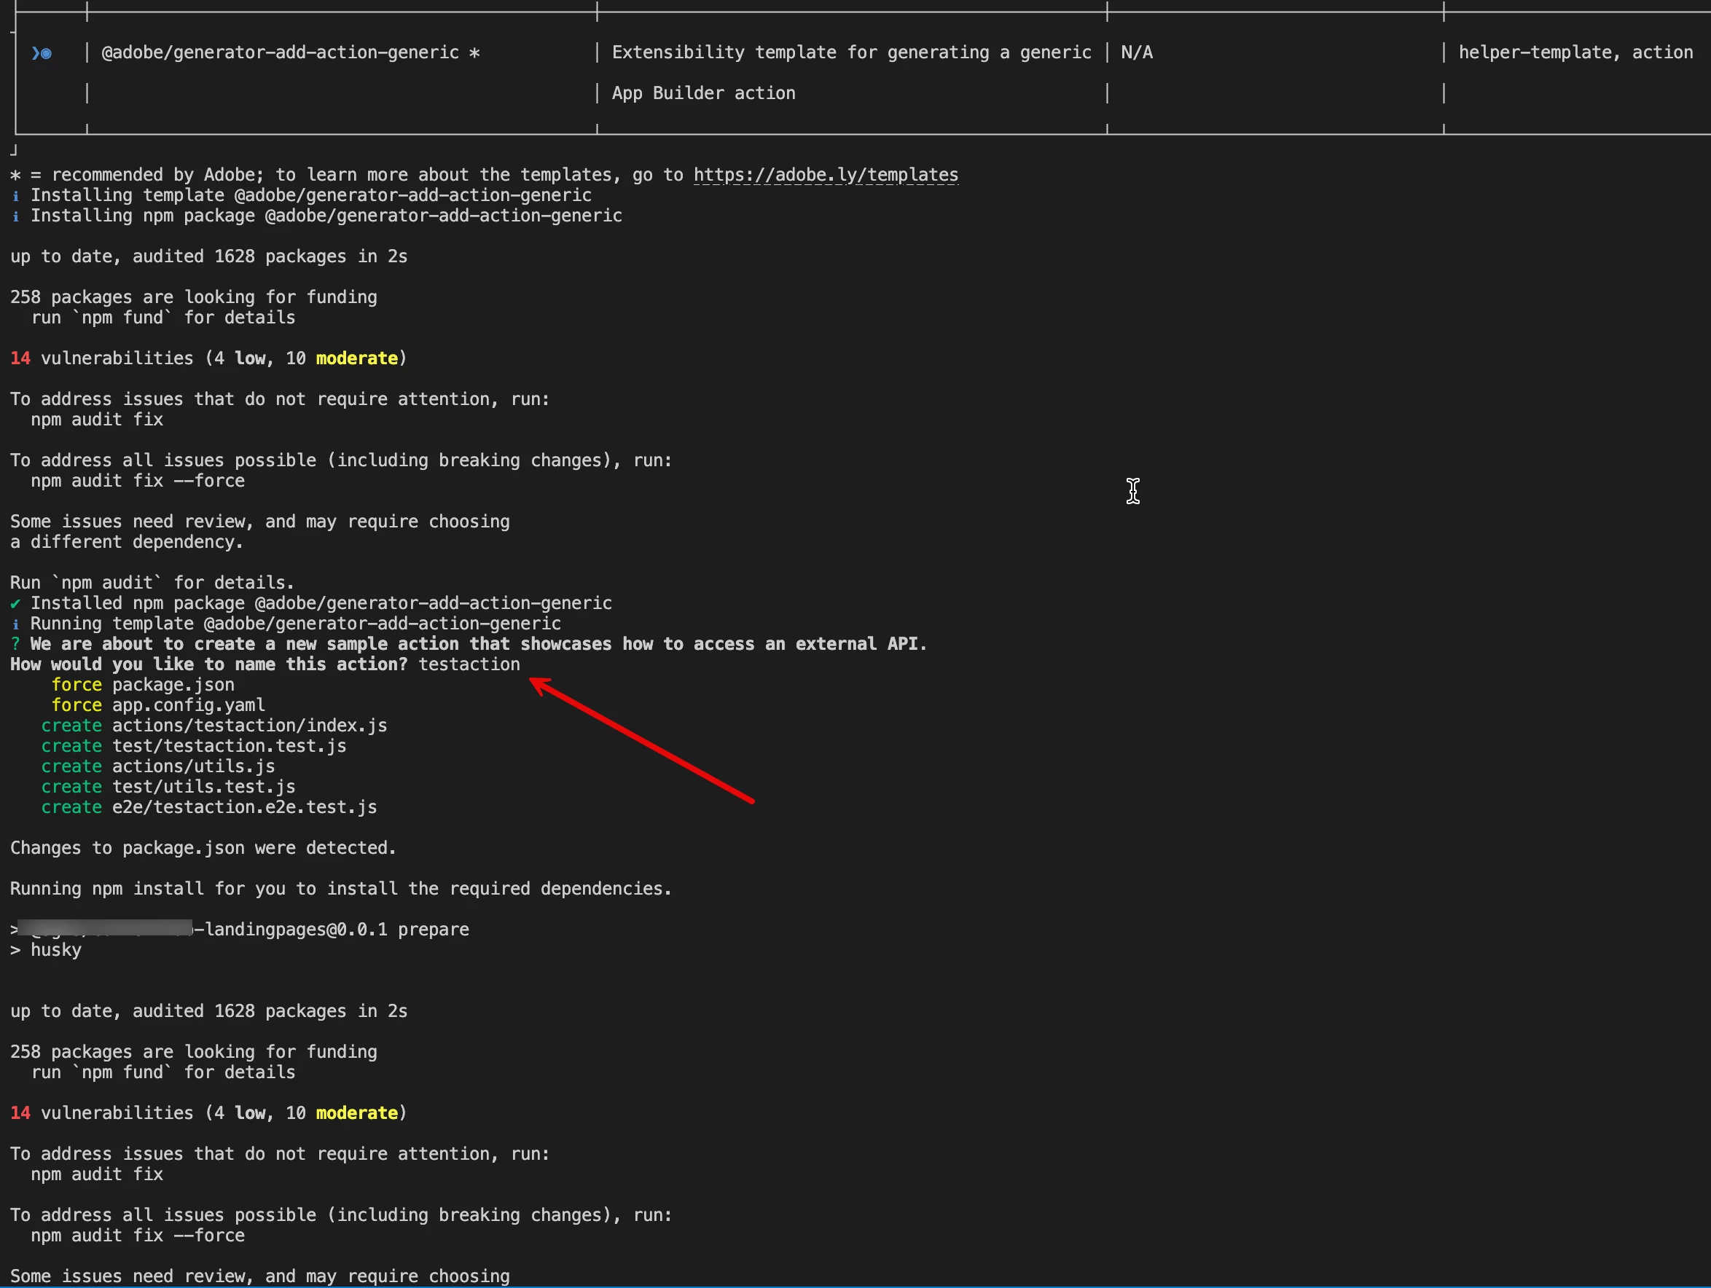Click the "husky" script output line
Viewport: 1711px width, 1288px height.
pyautogui.click(x=55, y=949)
